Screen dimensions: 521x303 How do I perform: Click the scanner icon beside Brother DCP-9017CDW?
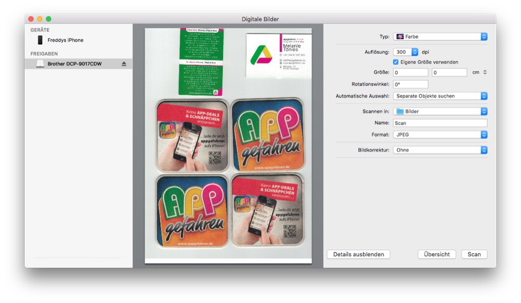point(40,64)
